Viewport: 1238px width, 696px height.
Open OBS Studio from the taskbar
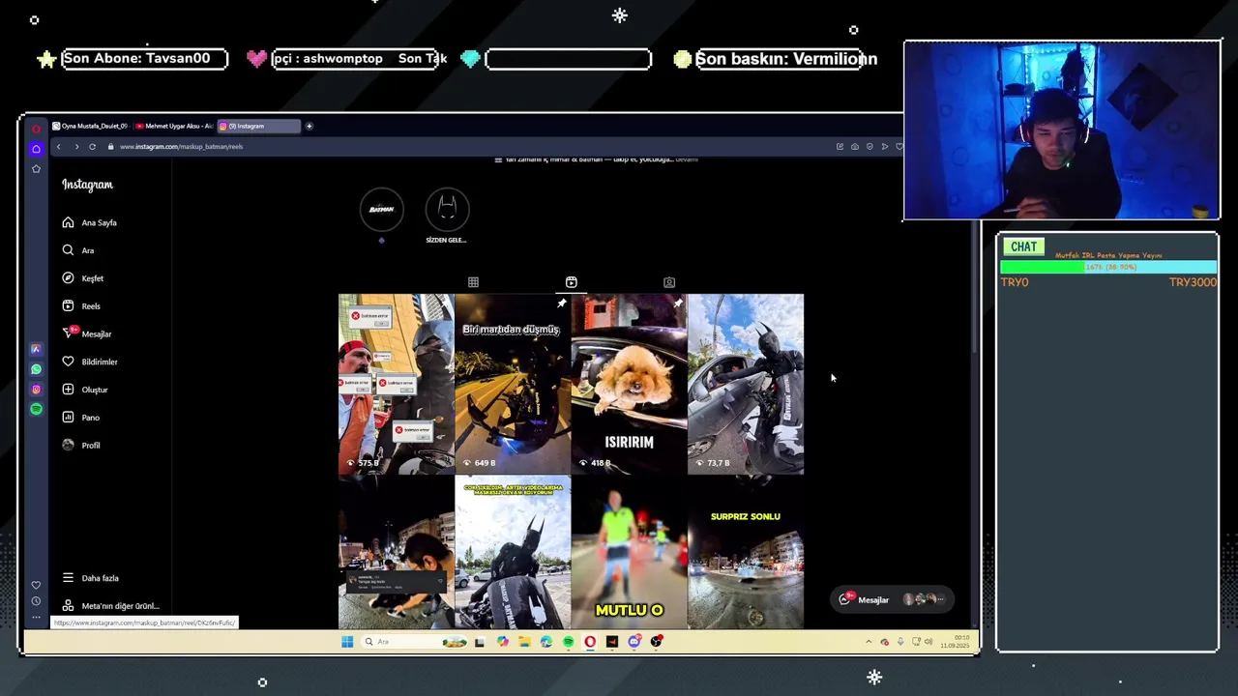click(x=657, y=642)
